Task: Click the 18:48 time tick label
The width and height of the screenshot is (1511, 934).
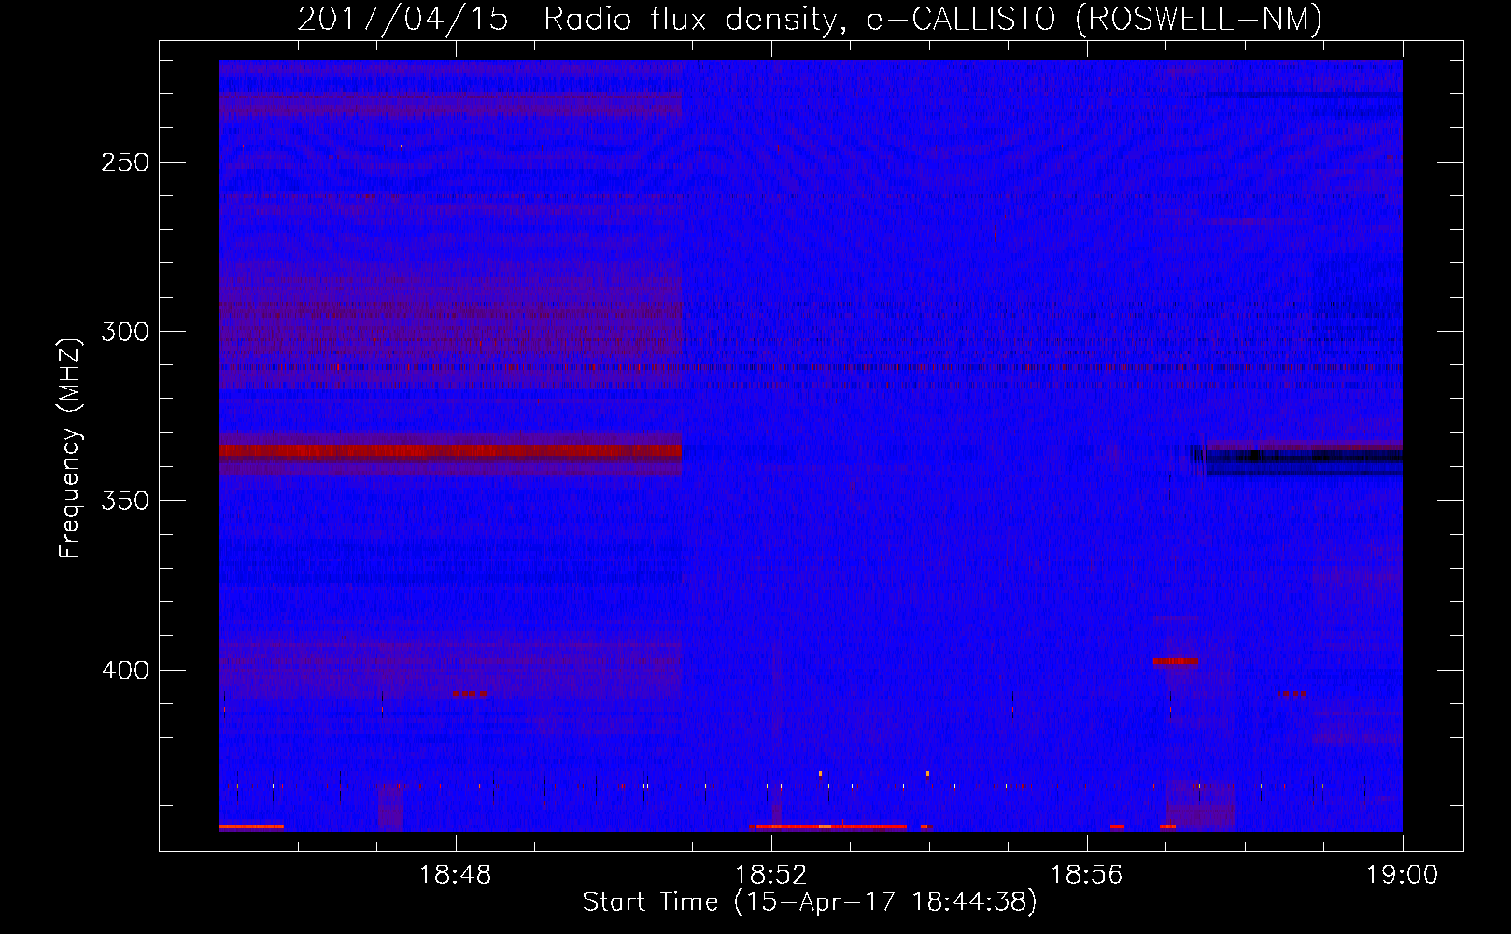Action: (455, 875)
